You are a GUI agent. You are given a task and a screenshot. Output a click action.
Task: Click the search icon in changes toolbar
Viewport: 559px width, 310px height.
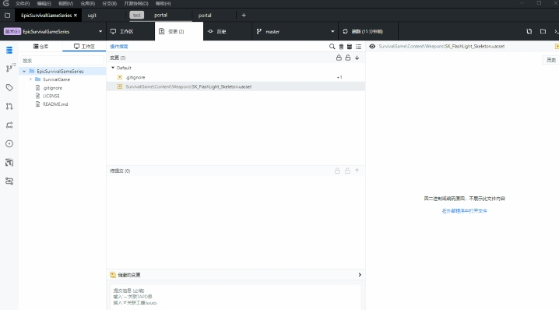(332, 47)
